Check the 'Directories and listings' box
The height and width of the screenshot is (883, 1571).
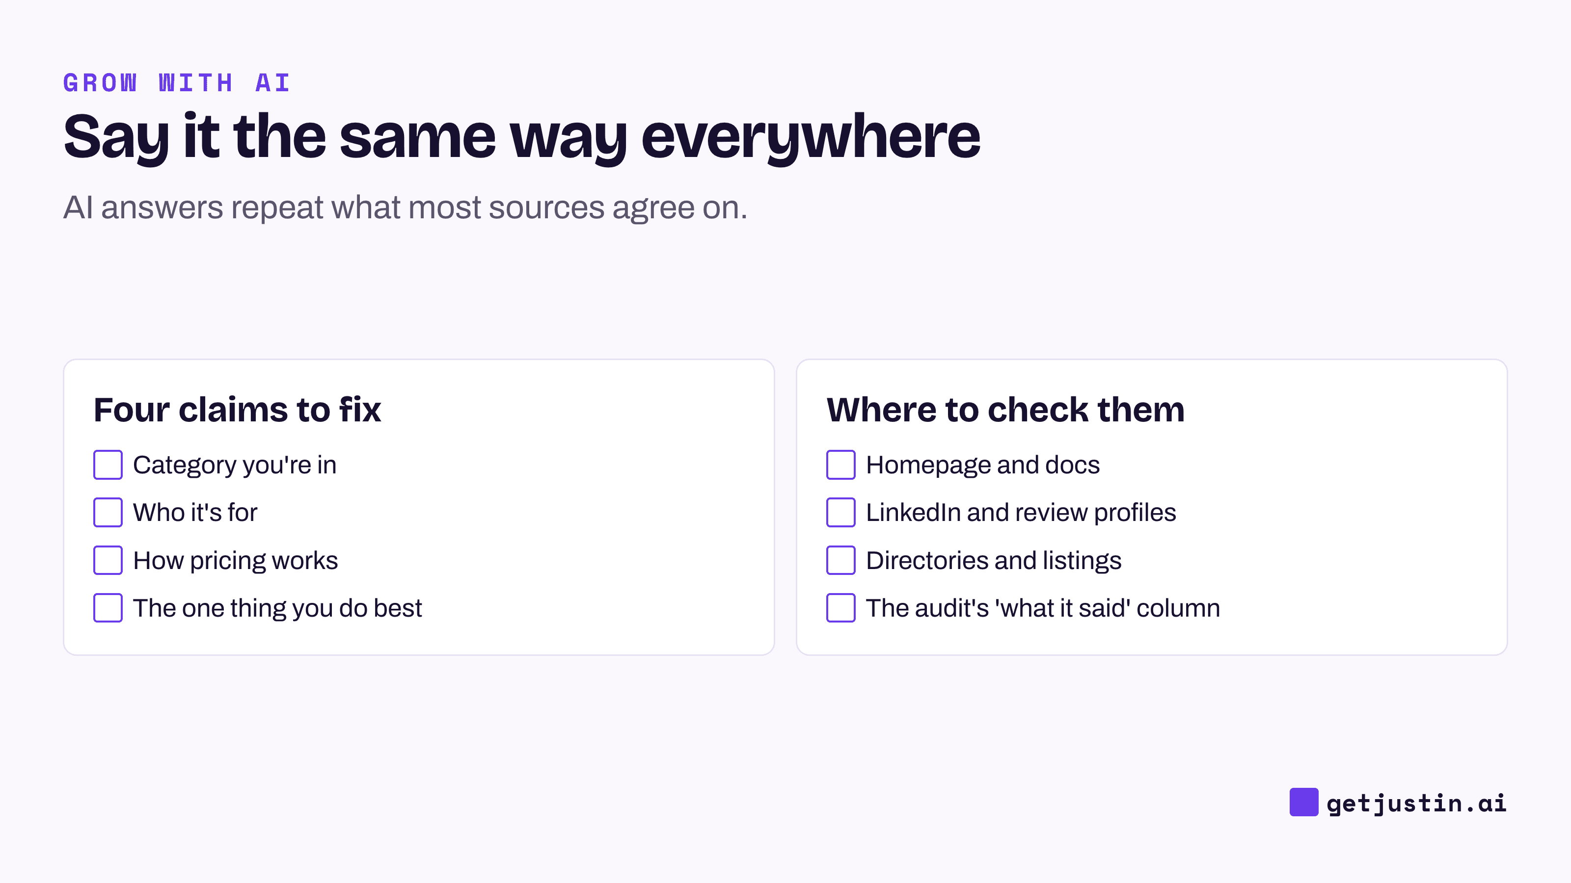tap(841, 560)
